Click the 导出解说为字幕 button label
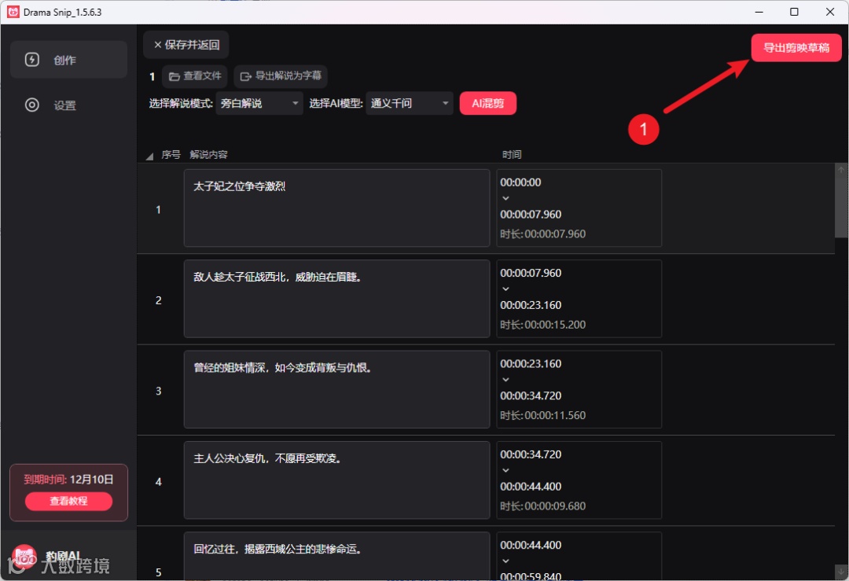This screenshot has width=849, height=581. pos(288,75)
